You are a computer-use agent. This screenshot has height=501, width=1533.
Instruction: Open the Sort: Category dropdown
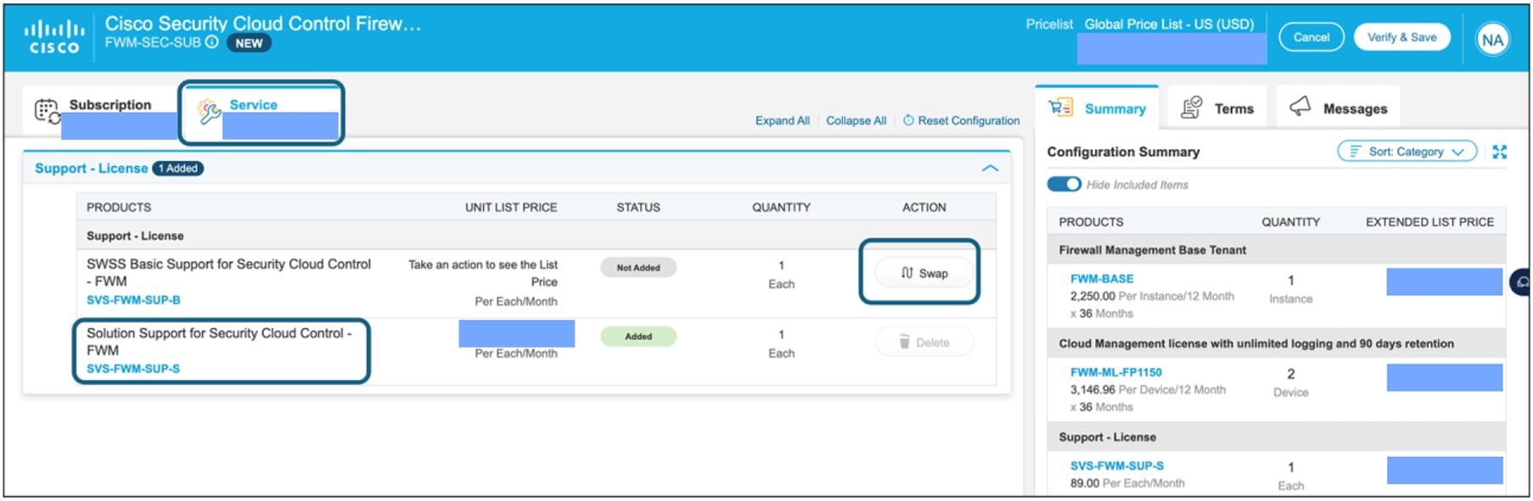click(1407, 152)
